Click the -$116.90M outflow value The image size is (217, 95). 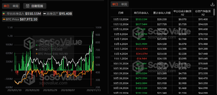pos(141,49)
